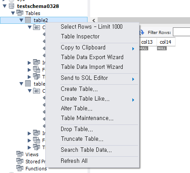Click Foreign Keys icon of second table

point(37,140)
